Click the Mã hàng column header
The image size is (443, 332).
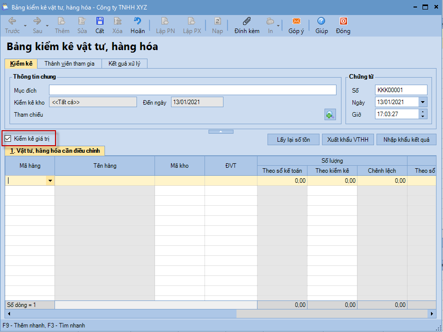coord(30,166)
